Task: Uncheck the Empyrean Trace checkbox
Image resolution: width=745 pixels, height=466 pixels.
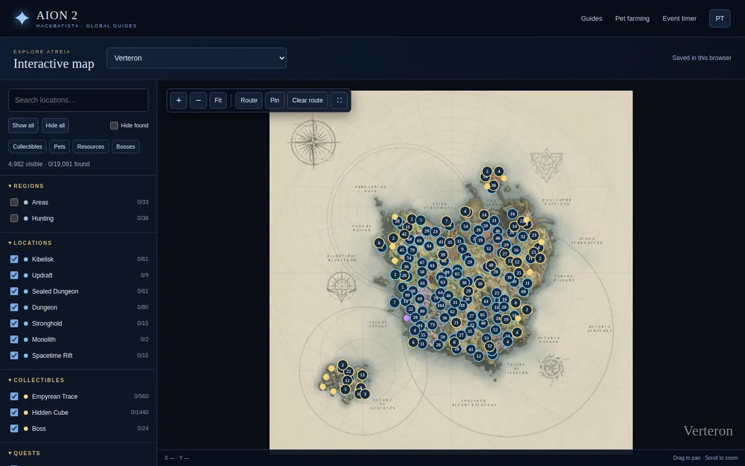Action: (x=14, y=396)
